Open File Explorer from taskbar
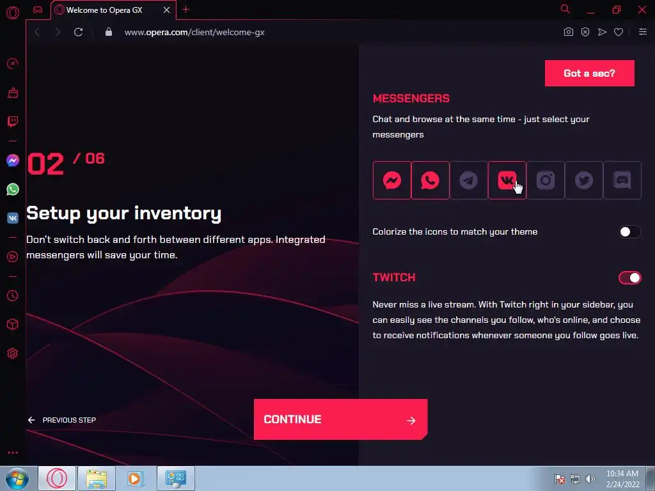Viewport: 655px width, 491px height. 97,478
